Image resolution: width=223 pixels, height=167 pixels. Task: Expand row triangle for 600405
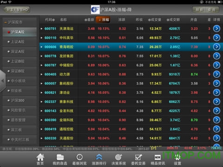tap(41, 74)
